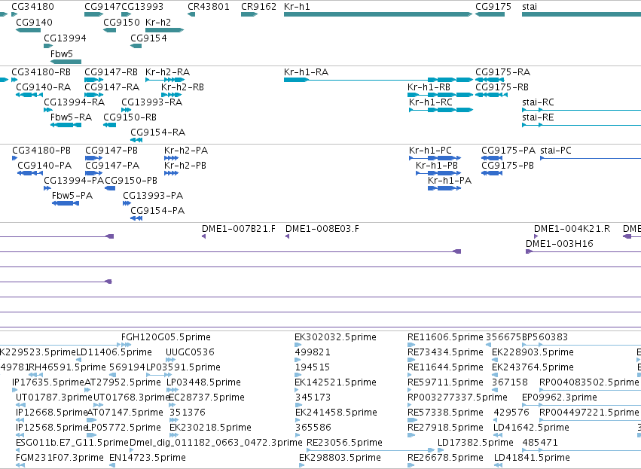
Task: Select the CG9175 gene label
Action: 493,7
